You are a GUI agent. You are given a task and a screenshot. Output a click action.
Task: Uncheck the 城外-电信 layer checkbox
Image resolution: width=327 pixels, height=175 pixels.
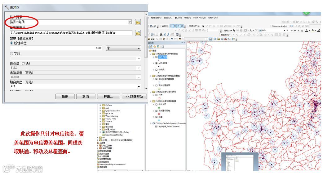[x=157, y=57]
